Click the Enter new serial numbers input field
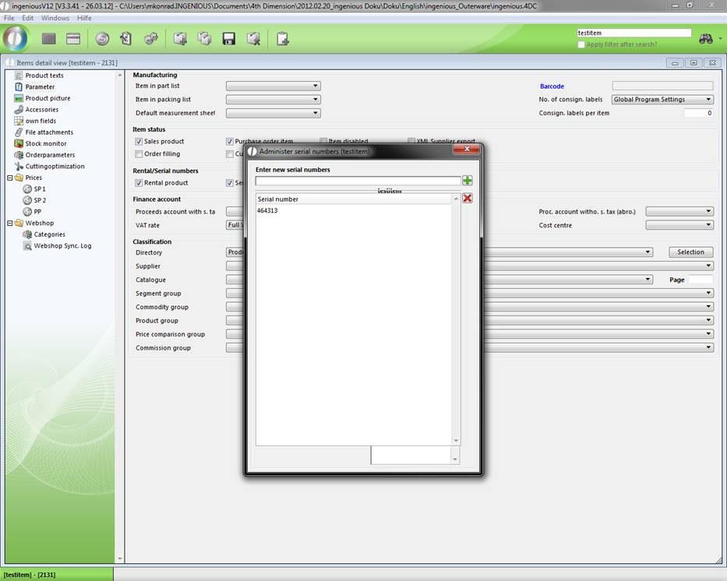Image resolution: width=727 pixels, height=581 pixels. 358,181
